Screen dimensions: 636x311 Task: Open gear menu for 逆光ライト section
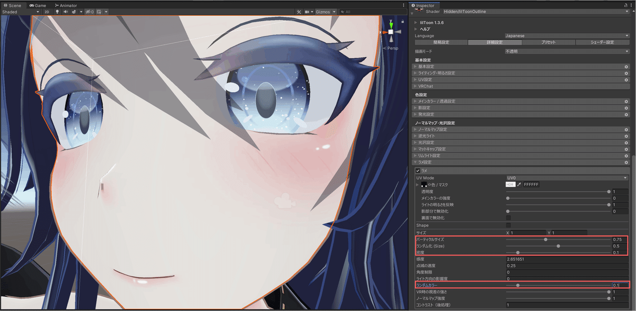click(x=626, y=136)
